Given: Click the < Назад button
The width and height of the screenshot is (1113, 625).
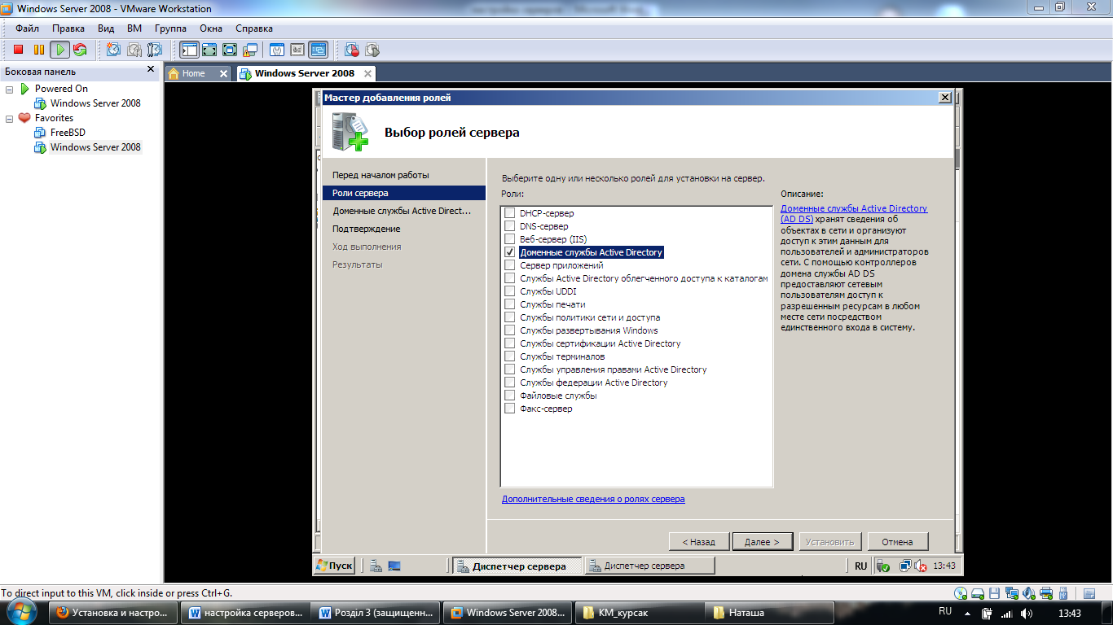Looking at the screenshot, I should point(699,542).
